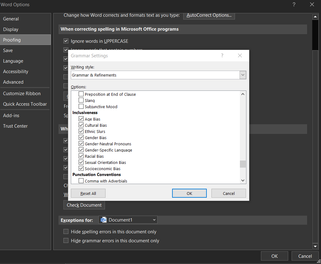
Task: Check Preposition at End of Clause
Action: [81, 94]
